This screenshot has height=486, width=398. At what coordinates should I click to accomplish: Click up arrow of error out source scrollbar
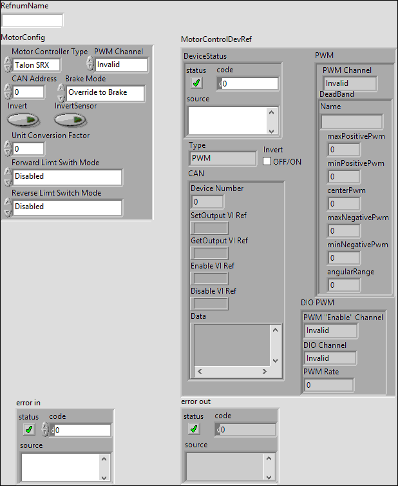(269, 458)
